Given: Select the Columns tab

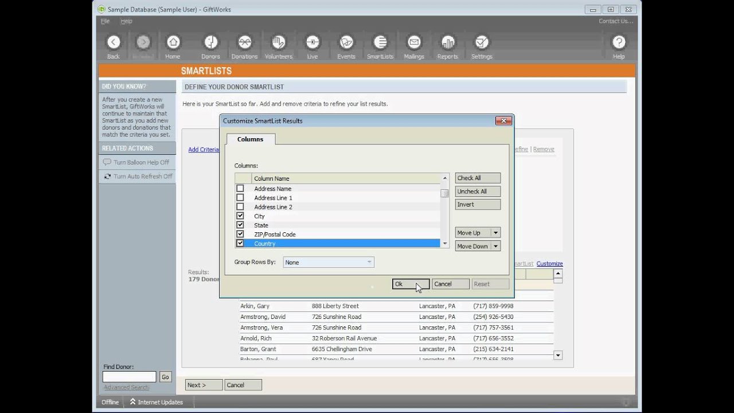Looking at the screenshot, I should [x=251, y=139].
